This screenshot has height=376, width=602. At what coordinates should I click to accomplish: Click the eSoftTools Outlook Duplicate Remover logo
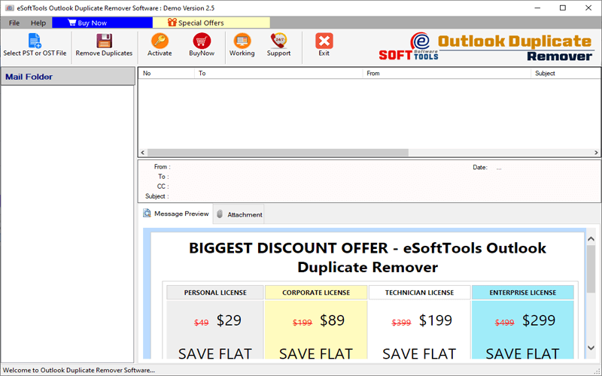click(485, 47)
